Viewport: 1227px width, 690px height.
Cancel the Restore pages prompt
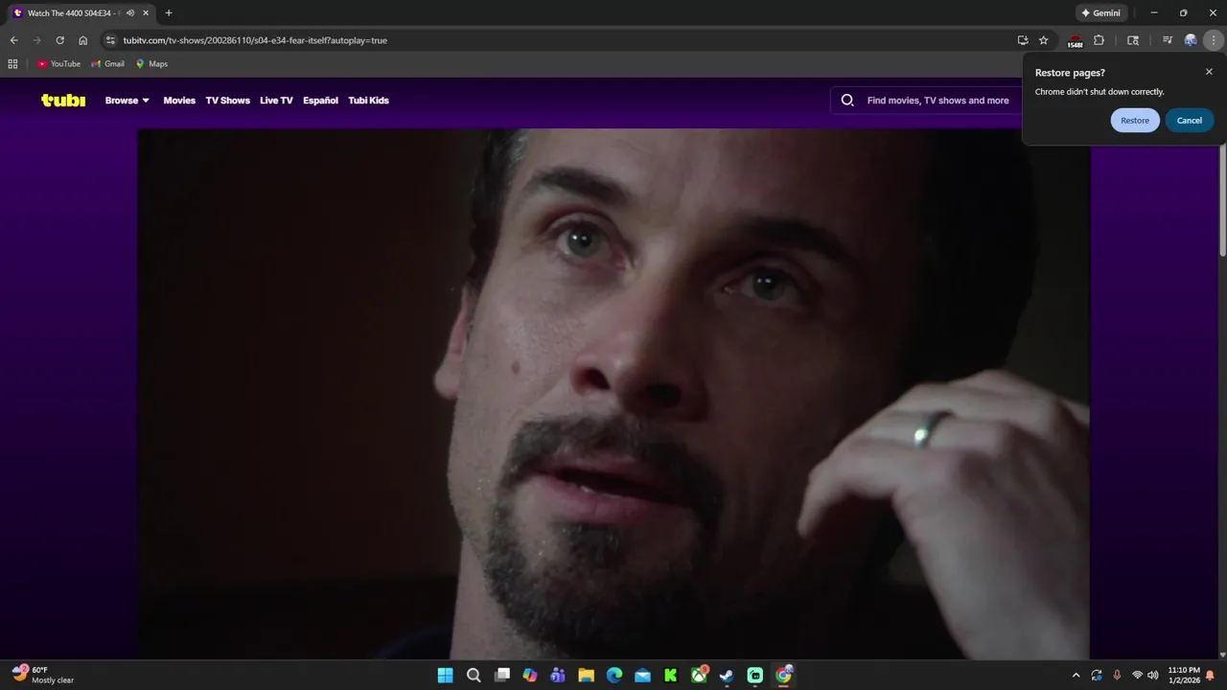1190,121
